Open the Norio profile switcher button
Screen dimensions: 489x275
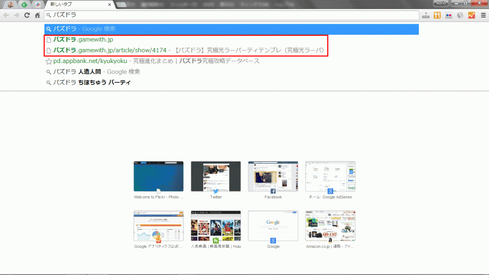coord(440,3)
